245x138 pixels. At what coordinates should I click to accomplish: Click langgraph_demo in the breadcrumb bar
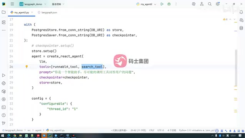13,130
